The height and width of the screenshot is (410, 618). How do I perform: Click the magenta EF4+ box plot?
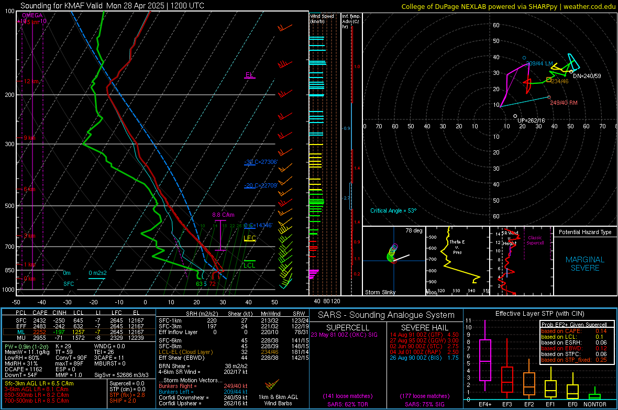coord(485,356)
